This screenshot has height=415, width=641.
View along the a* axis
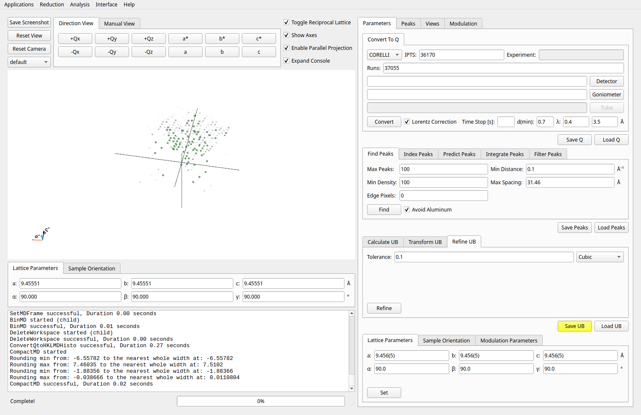[185, 38]
